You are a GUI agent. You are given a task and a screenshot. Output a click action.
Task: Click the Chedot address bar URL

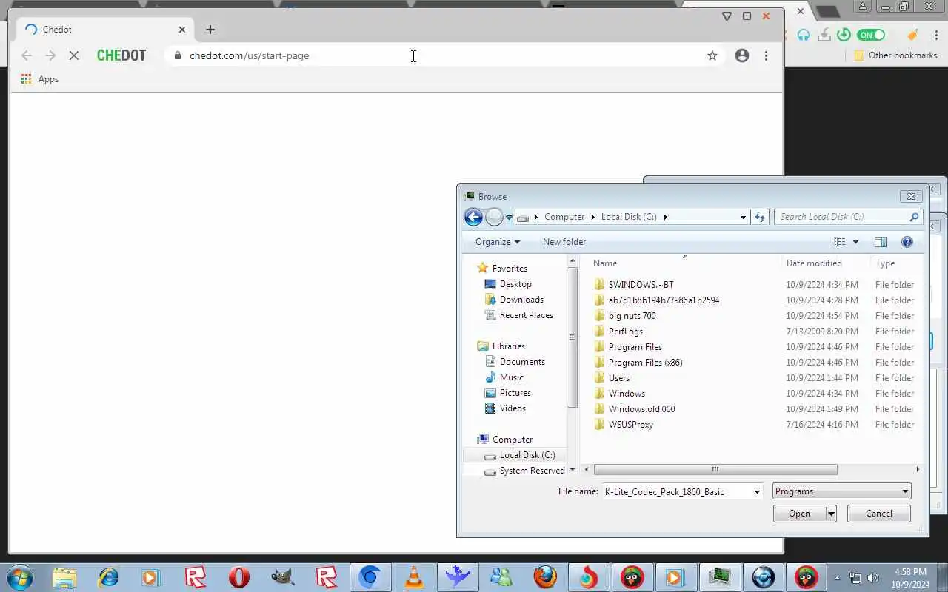tap(249, 55)
